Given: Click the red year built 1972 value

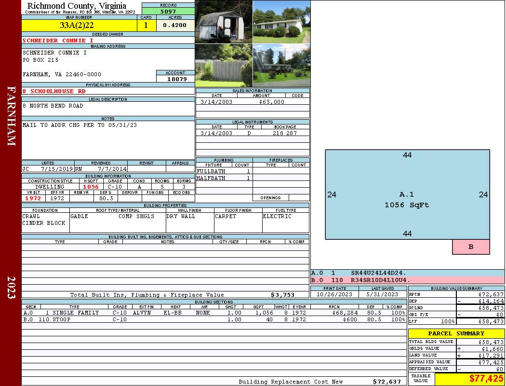Looking at the screenshot, I should (33, 198).
